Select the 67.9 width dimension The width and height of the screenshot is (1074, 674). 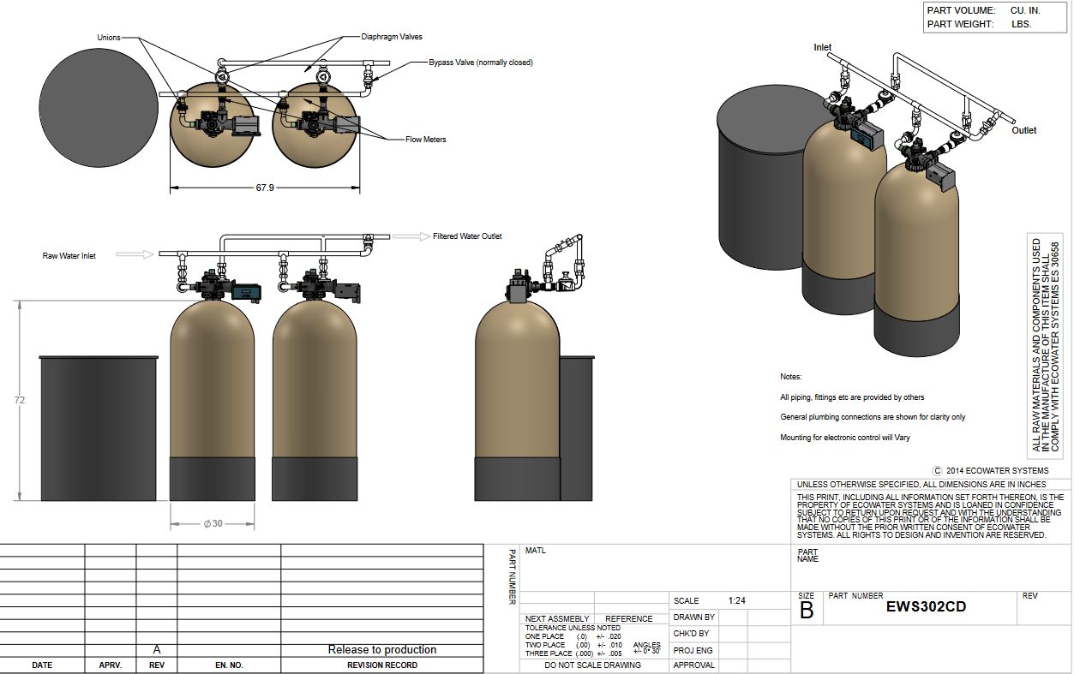(265, 188)
